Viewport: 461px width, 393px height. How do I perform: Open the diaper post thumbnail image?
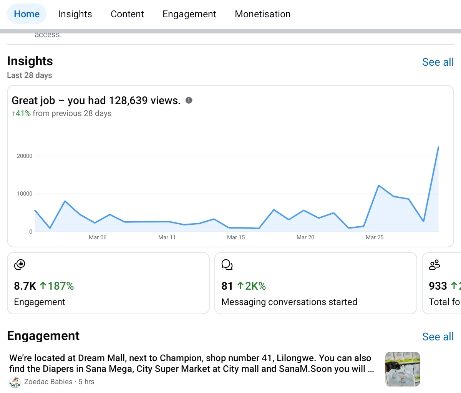(402, 369)
